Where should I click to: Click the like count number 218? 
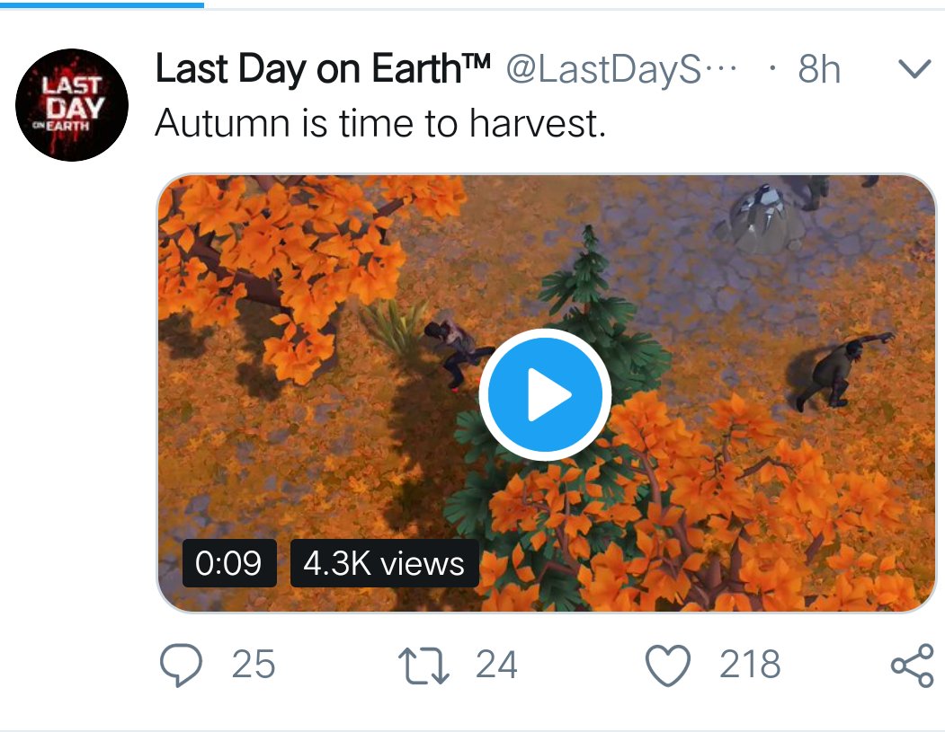pyautogui.click(x=750, y=666)
